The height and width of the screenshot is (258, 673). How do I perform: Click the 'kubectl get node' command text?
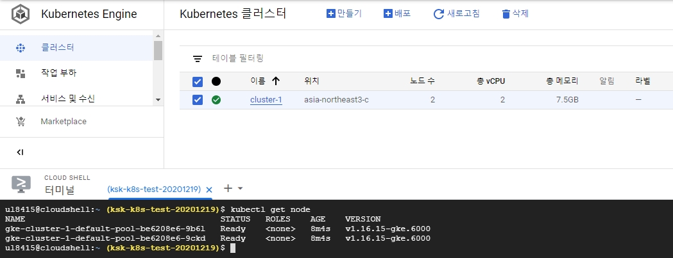coord(270,209)
